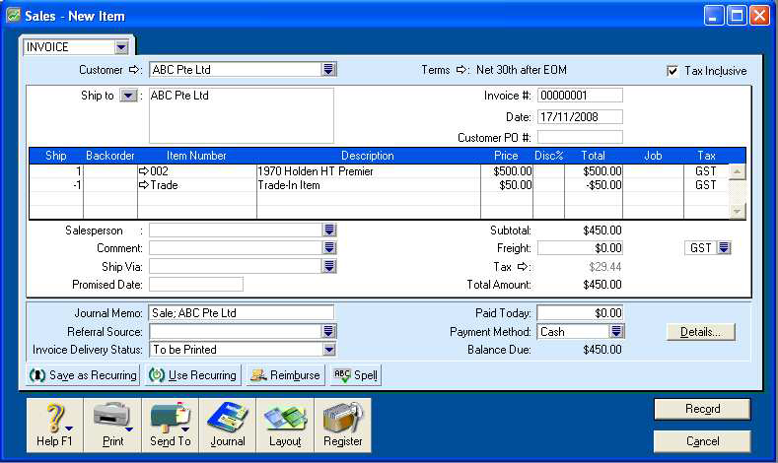The width and height of the screenshot is (778, 463).
Task: Toggle the Tax Inclusive checkbox
Action: tap(672, 71)
